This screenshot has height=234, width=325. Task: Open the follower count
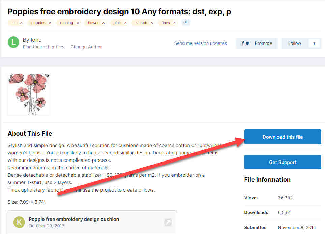(314, 43)
